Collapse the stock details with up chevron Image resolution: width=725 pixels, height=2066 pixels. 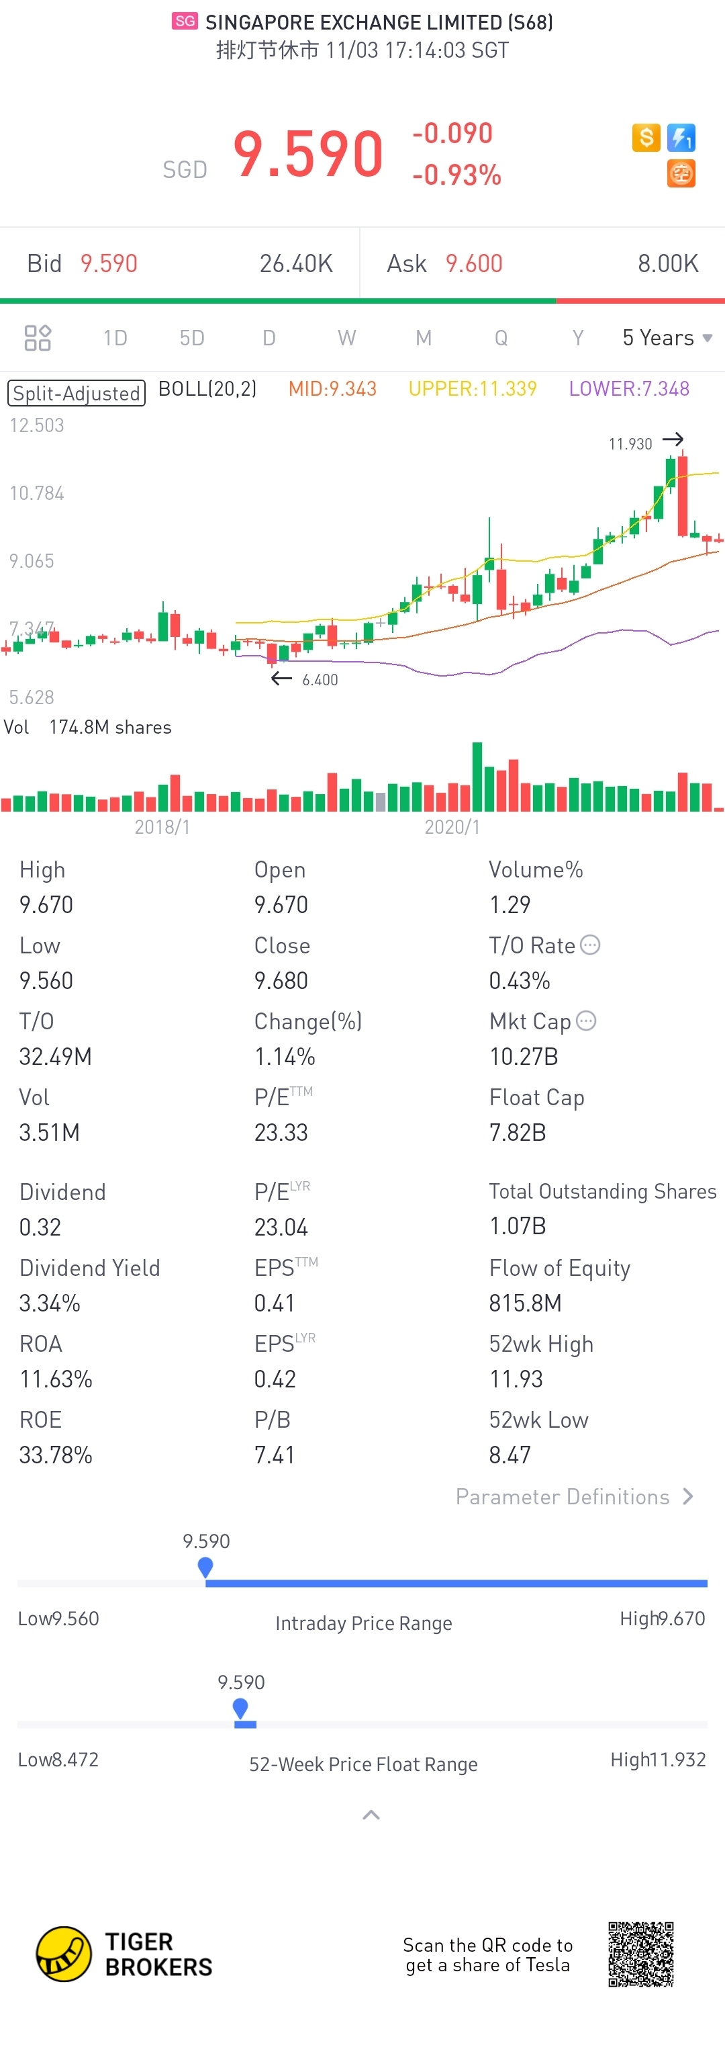click(371, 1815)
